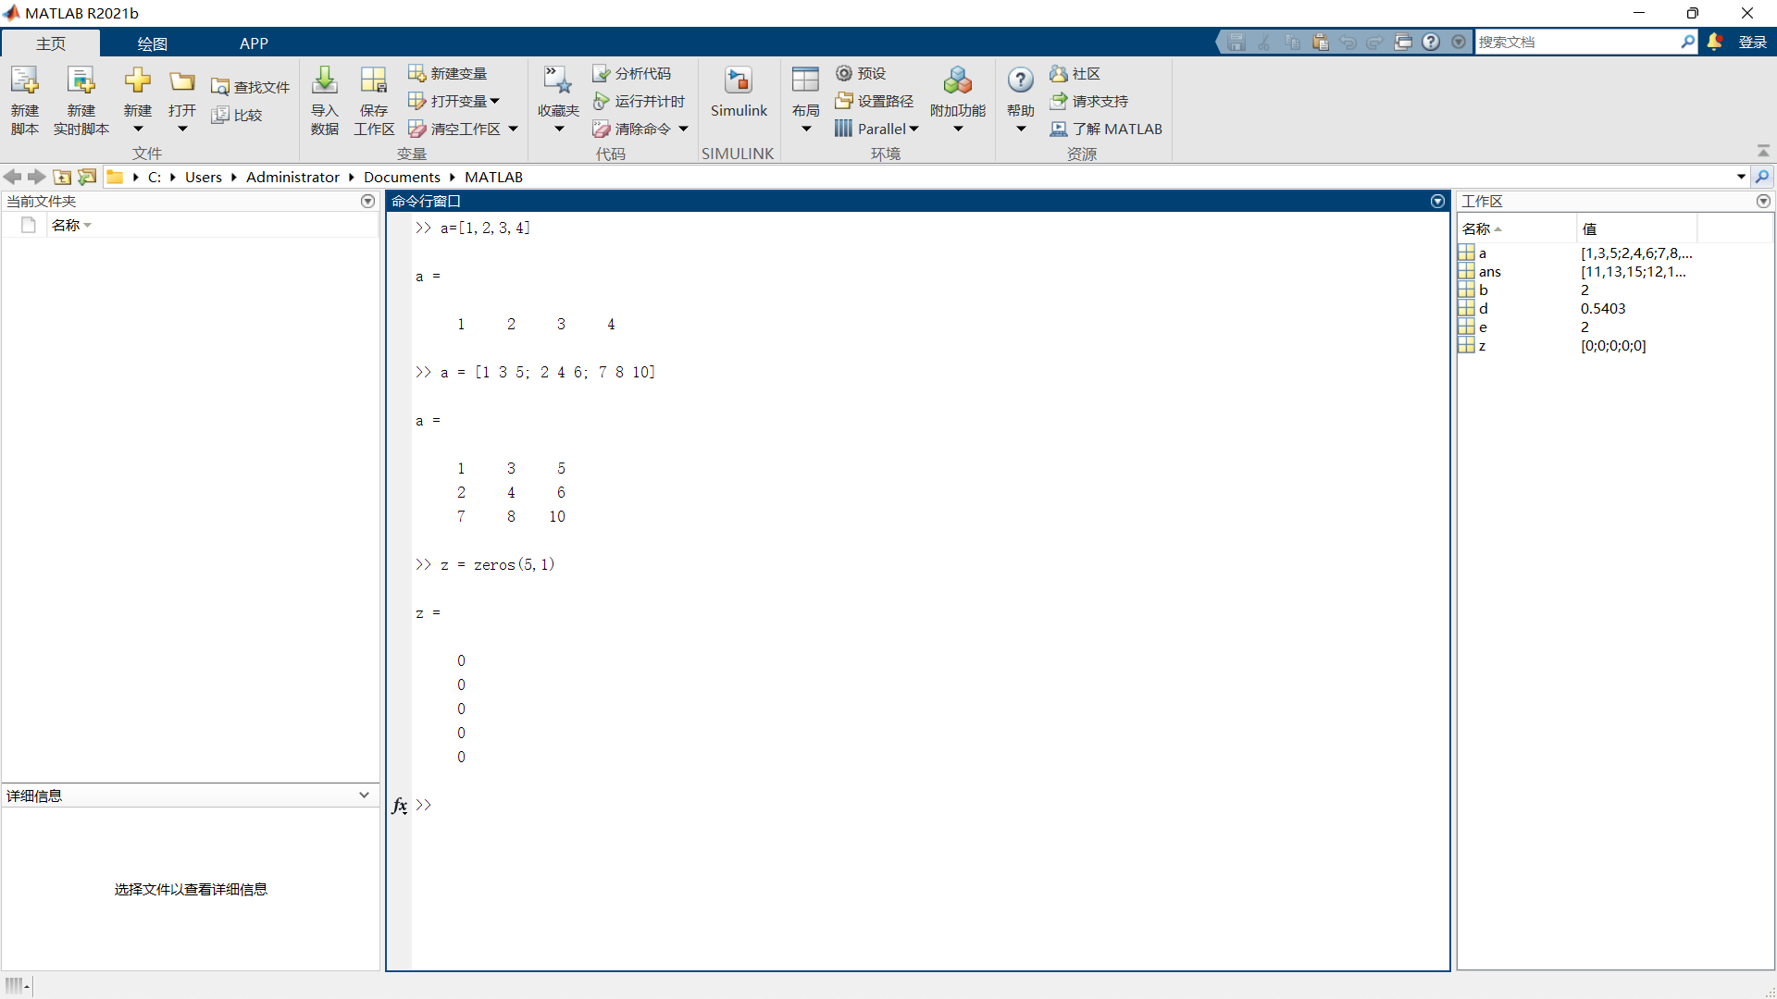Click the document search magnifier icon

tap(1687, 42)
